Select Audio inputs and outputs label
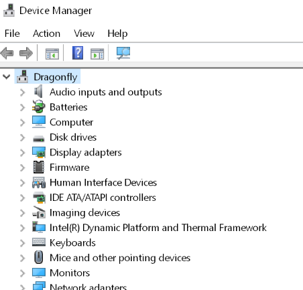Image resolution: width=303 pixels, height=290 pixels. pos(106,92)
